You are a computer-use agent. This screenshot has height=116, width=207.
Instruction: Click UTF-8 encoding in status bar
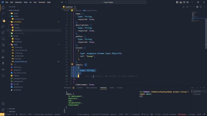click(121, 114)
